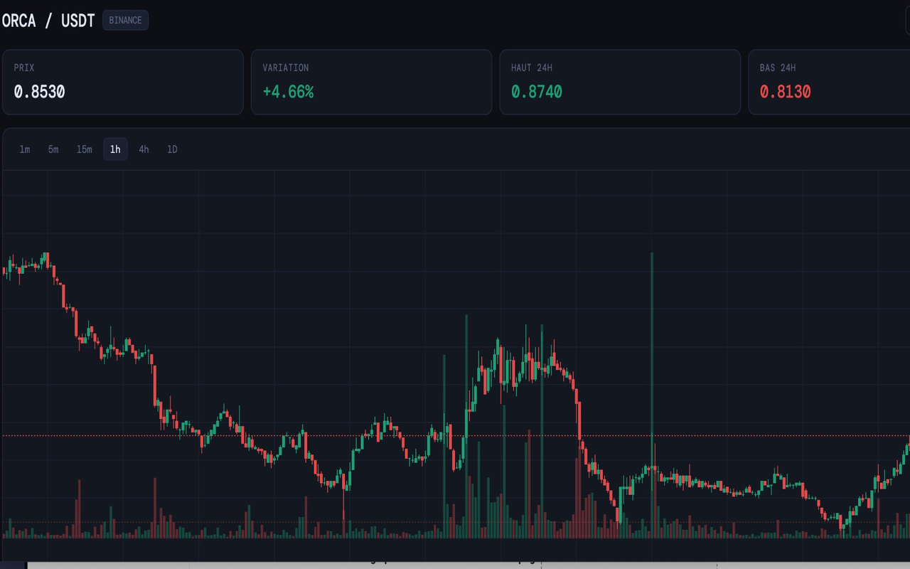Image resolution: width=910 pixels, height=569 pixels.
Task: Click the PRIX card label
Action: (x=24, y=68)
